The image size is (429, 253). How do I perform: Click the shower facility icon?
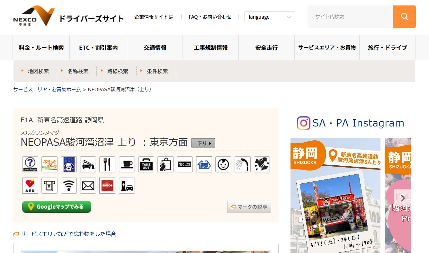(x=243, y=164)
